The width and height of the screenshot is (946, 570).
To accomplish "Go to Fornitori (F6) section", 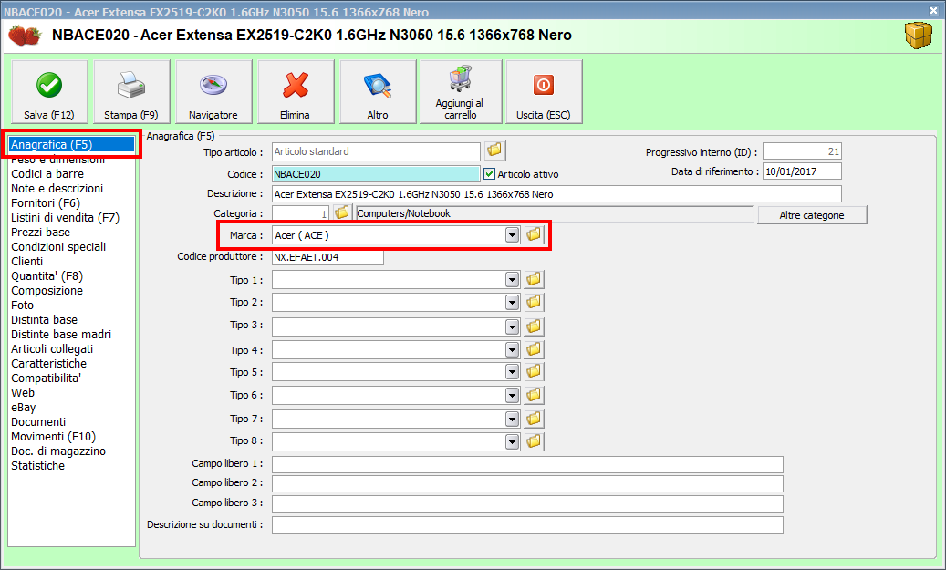I will [46, 202].
